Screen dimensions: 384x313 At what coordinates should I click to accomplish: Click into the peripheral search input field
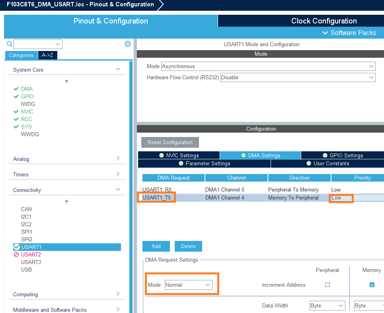click(34, 44)
